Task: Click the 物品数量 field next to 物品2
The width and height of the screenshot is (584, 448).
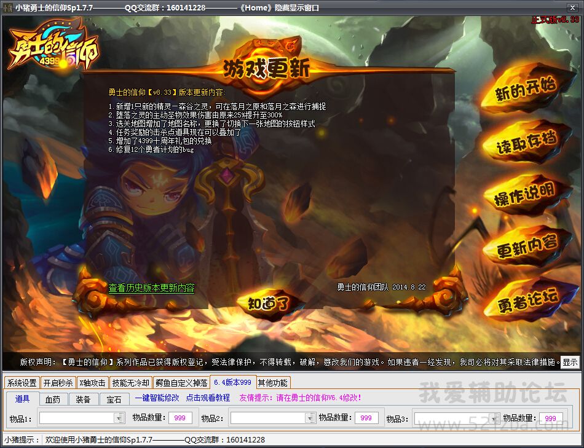Action: [366, 418]
